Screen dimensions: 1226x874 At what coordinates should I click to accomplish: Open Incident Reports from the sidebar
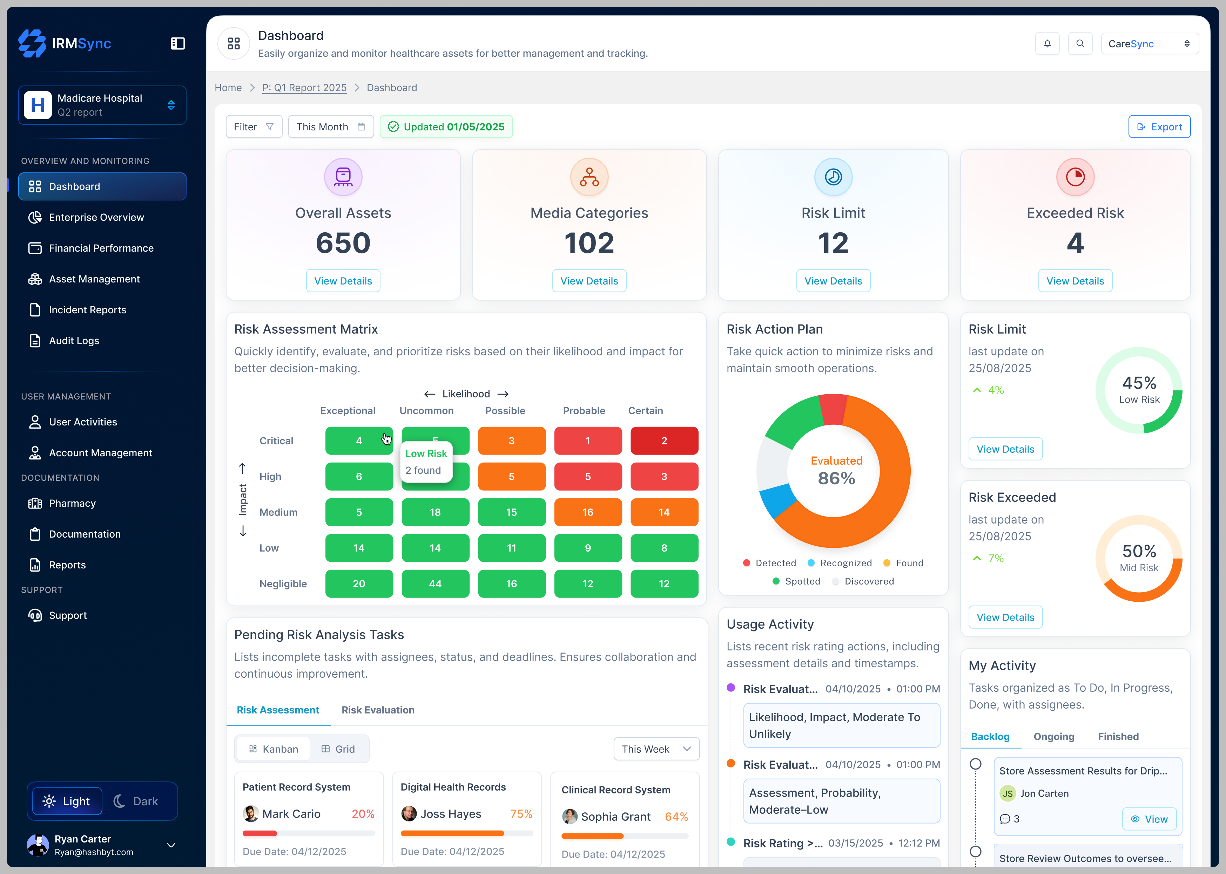click(87, 309)
